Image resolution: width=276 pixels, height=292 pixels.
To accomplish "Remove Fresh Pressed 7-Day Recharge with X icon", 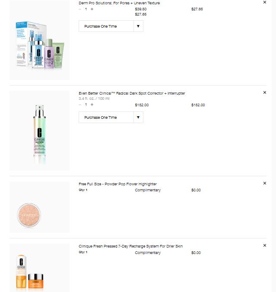I will (x=265, y=245).
